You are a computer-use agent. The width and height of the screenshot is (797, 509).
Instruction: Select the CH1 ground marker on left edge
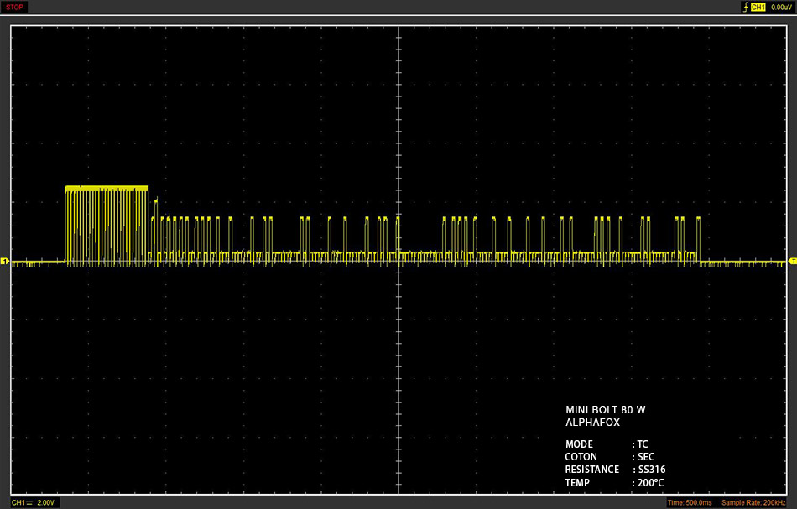tap(4, 261)
